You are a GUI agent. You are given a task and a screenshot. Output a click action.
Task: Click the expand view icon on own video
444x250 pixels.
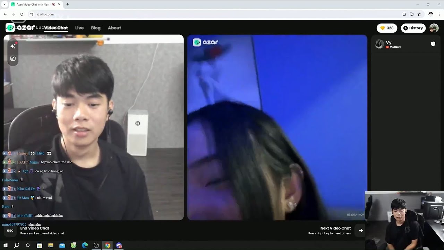coord(13,58)
